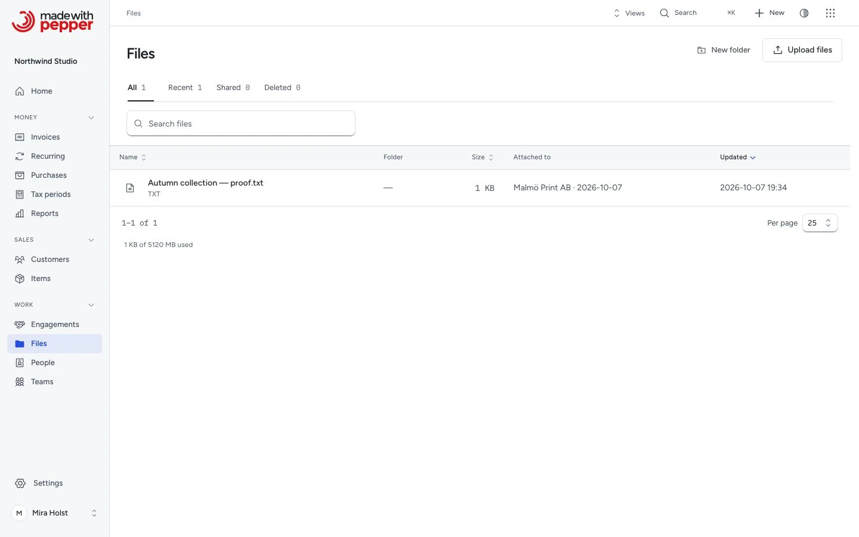Image resolution: width=859 pixels, height=537 pixels.
Task: Click the Files breadcrumb
Action: [x=134, y=13]
